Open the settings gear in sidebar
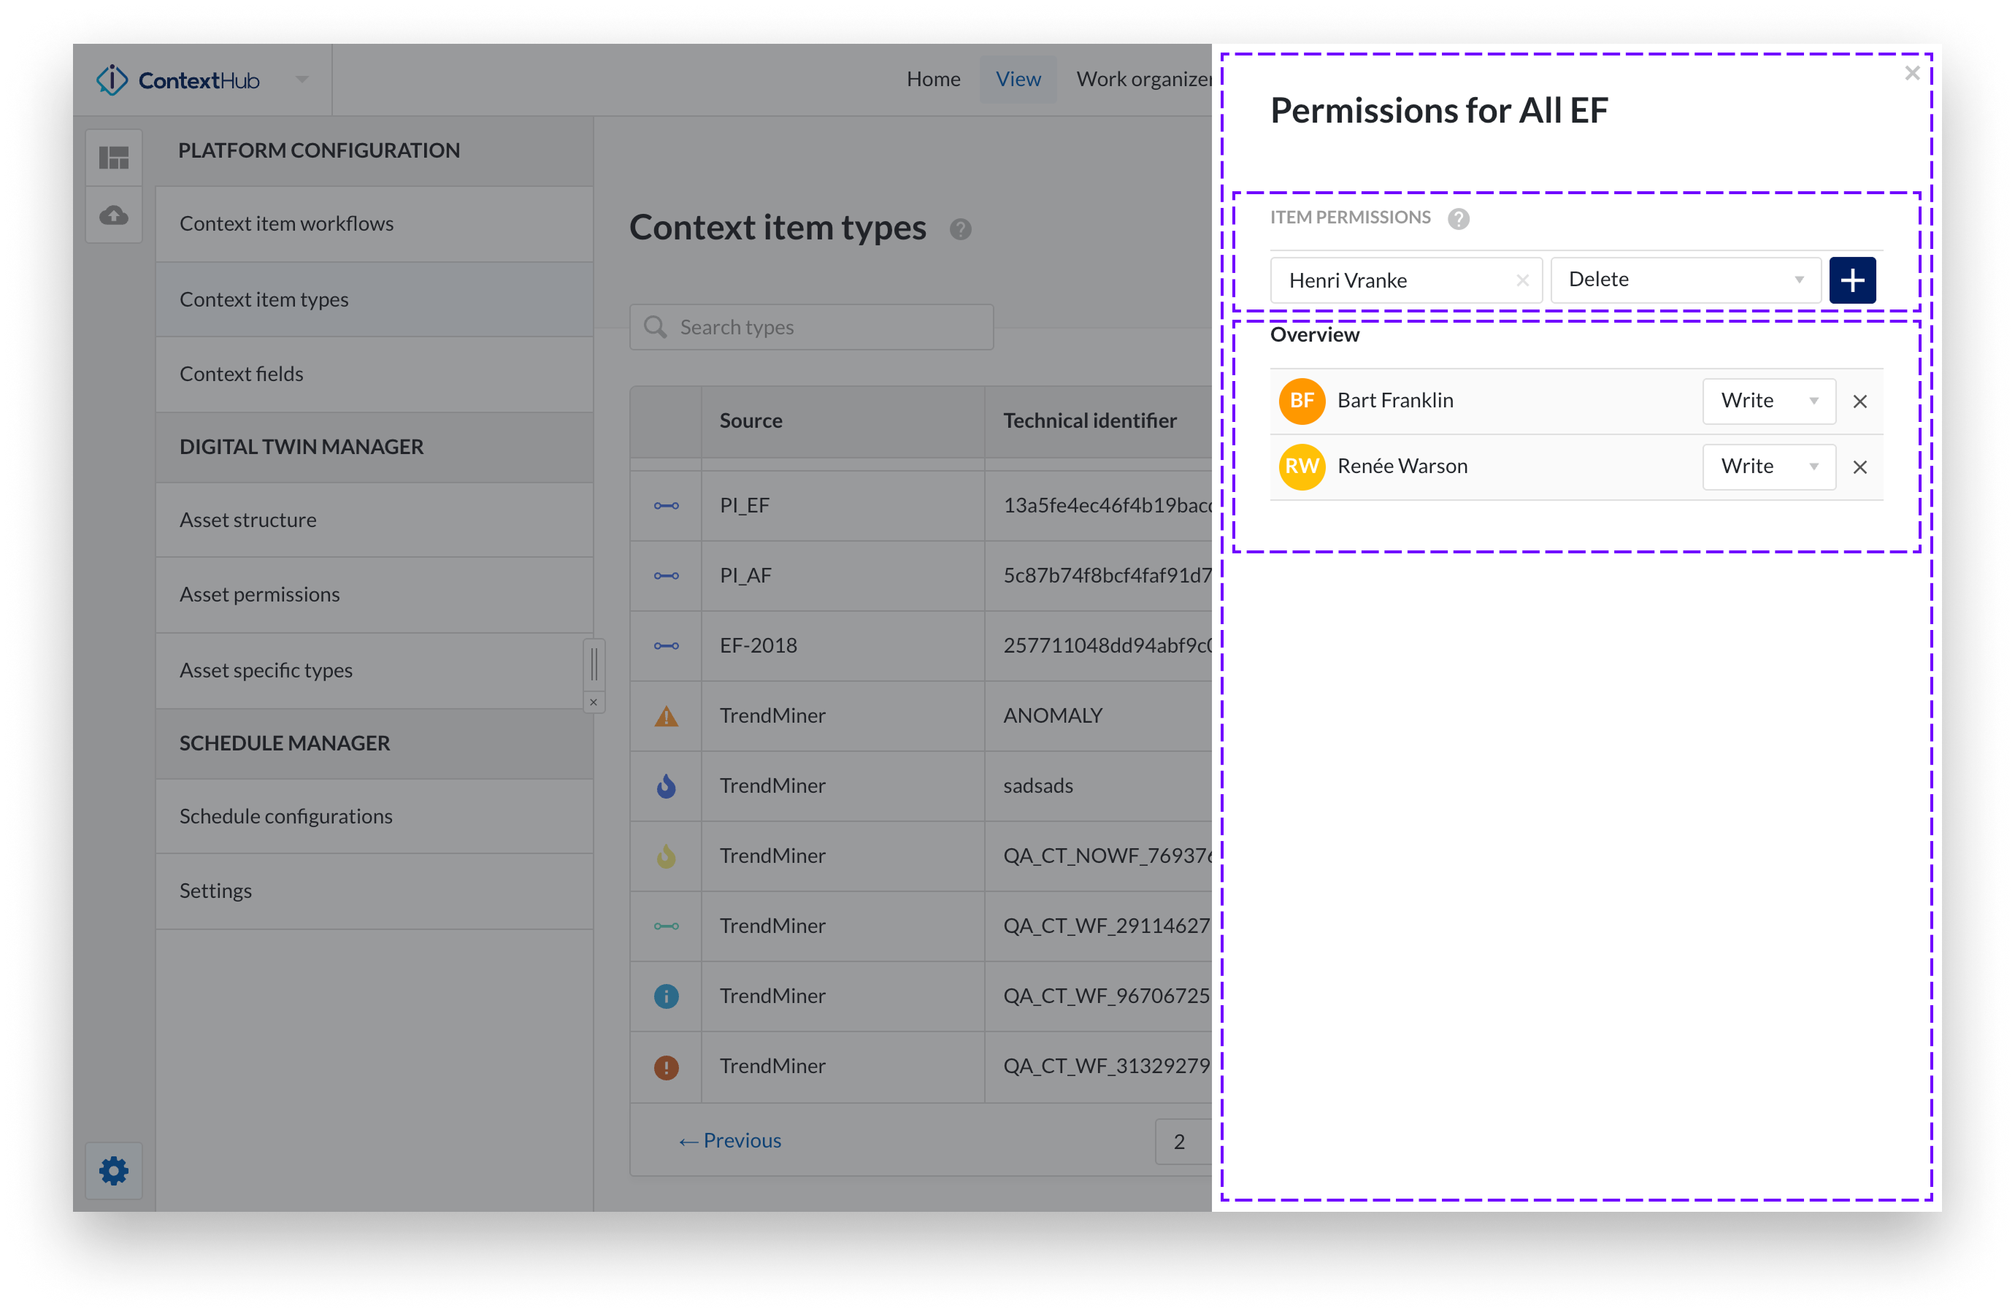The image size is (2015, 1314). [113, 1171]
